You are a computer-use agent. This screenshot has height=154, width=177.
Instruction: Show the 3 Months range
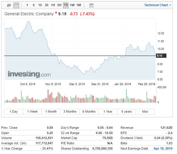click(70, 111)
